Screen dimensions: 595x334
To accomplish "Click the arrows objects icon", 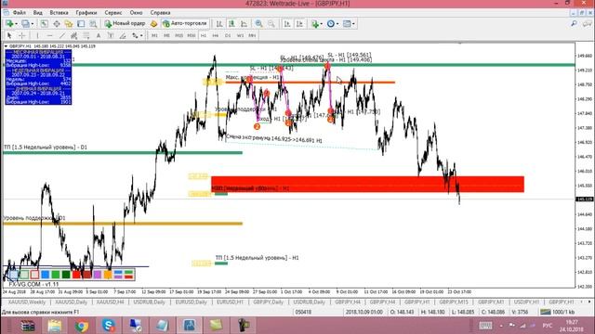I will (x=135, y=35).
